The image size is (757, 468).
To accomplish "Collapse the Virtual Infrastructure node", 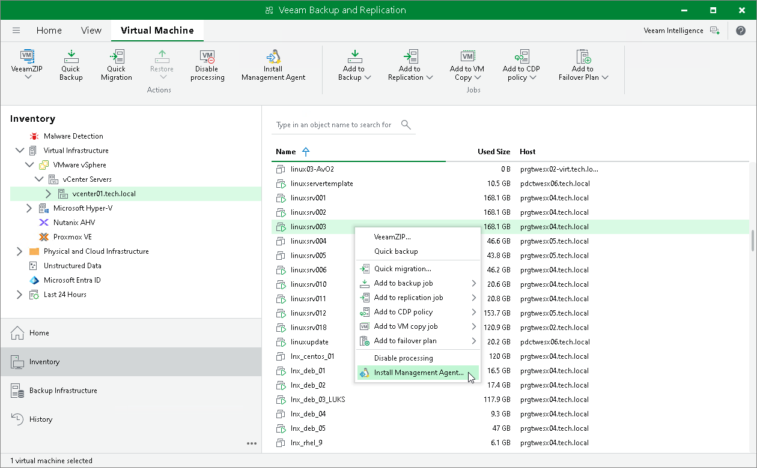I will coord(20,151).
